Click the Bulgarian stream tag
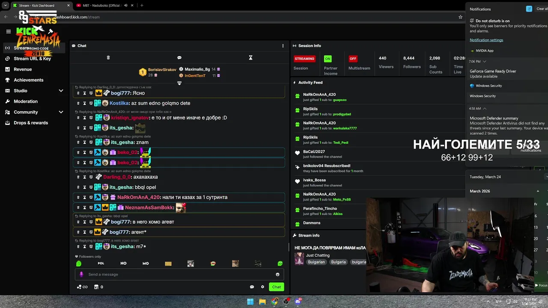Image resolution: width=548 pixels, height=308 pixels. [316, 262]
